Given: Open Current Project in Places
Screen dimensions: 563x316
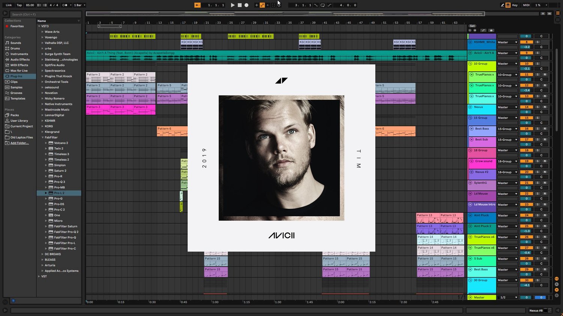Looking at the screenshot, I should (21, 126).
